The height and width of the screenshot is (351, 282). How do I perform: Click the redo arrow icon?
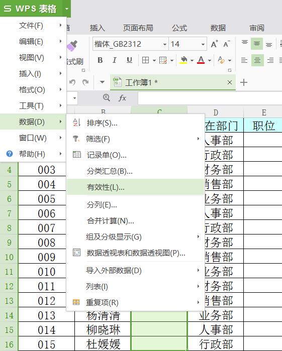[x=85, y=82]
